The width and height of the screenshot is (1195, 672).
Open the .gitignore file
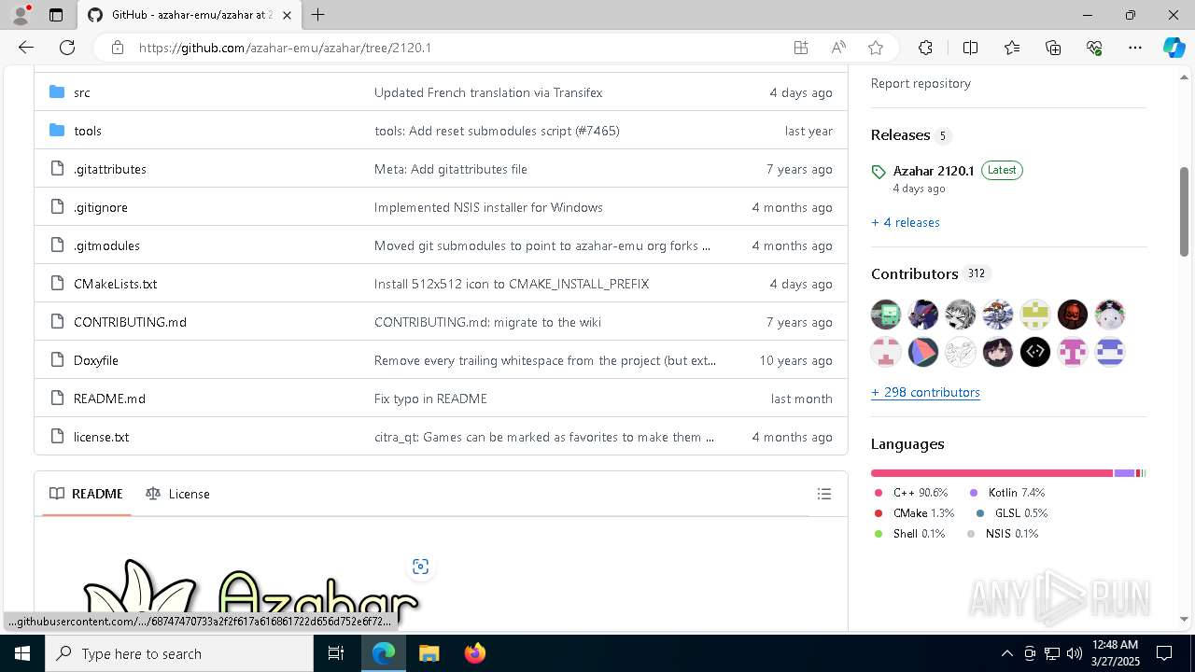click(x=101, y=207)
